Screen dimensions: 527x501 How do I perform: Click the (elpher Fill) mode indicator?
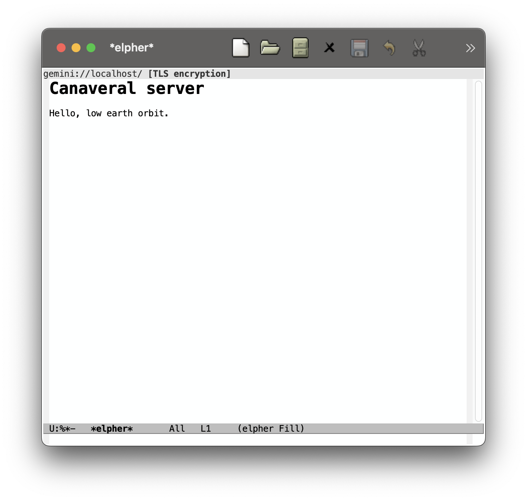coord(271,429)
